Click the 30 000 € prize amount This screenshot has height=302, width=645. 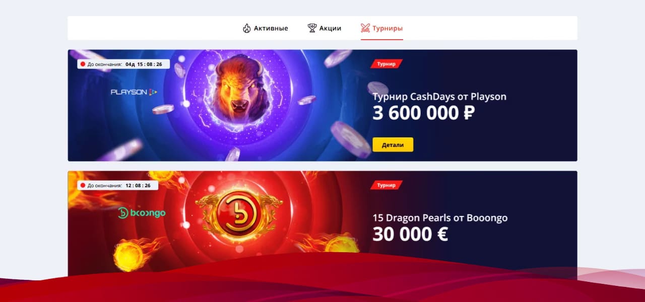pos(410,234)
